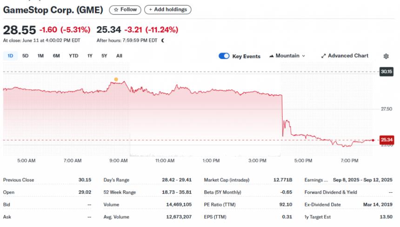Switch to the 5D range tab
Viewport: 400px width, 227px height.
(x=26, y=56)
